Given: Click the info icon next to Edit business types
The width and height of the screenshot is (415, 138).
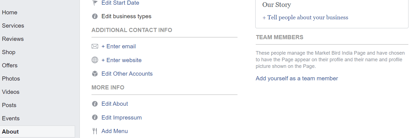Looking at the screenshot, I should tap(95, 16).
